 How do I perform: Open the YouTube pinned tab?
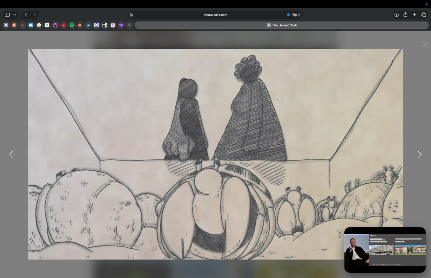tap(64, 25)
